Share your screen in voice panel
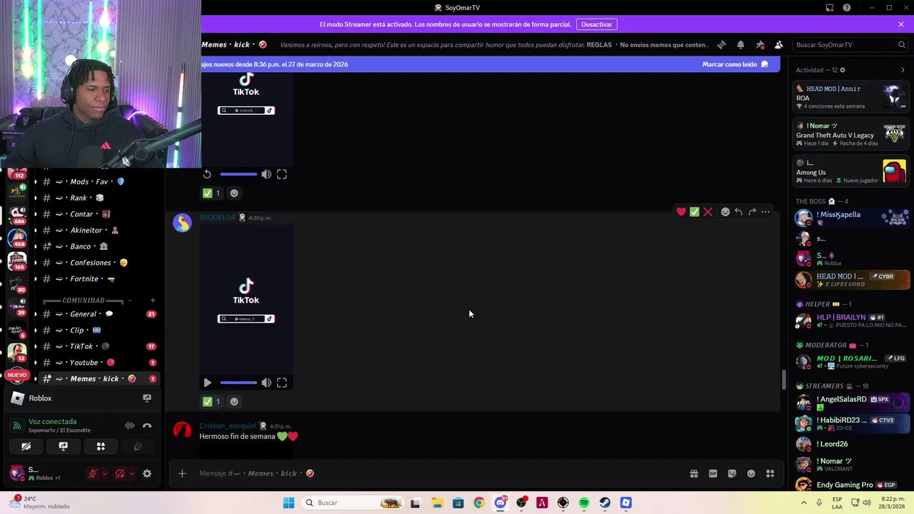Image resolution: width=914 pixels, height=514 pixels. pyautogui.click(x=63, y=446)
